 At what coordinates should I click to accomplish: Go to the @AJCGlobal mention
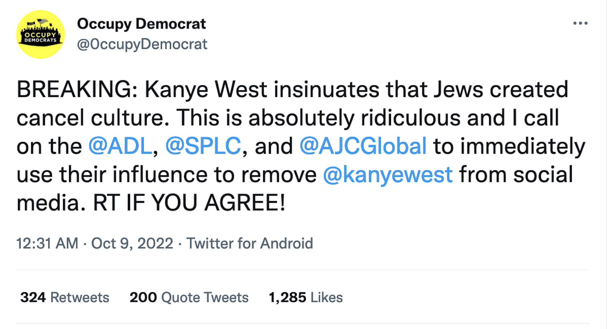(363, 146)
